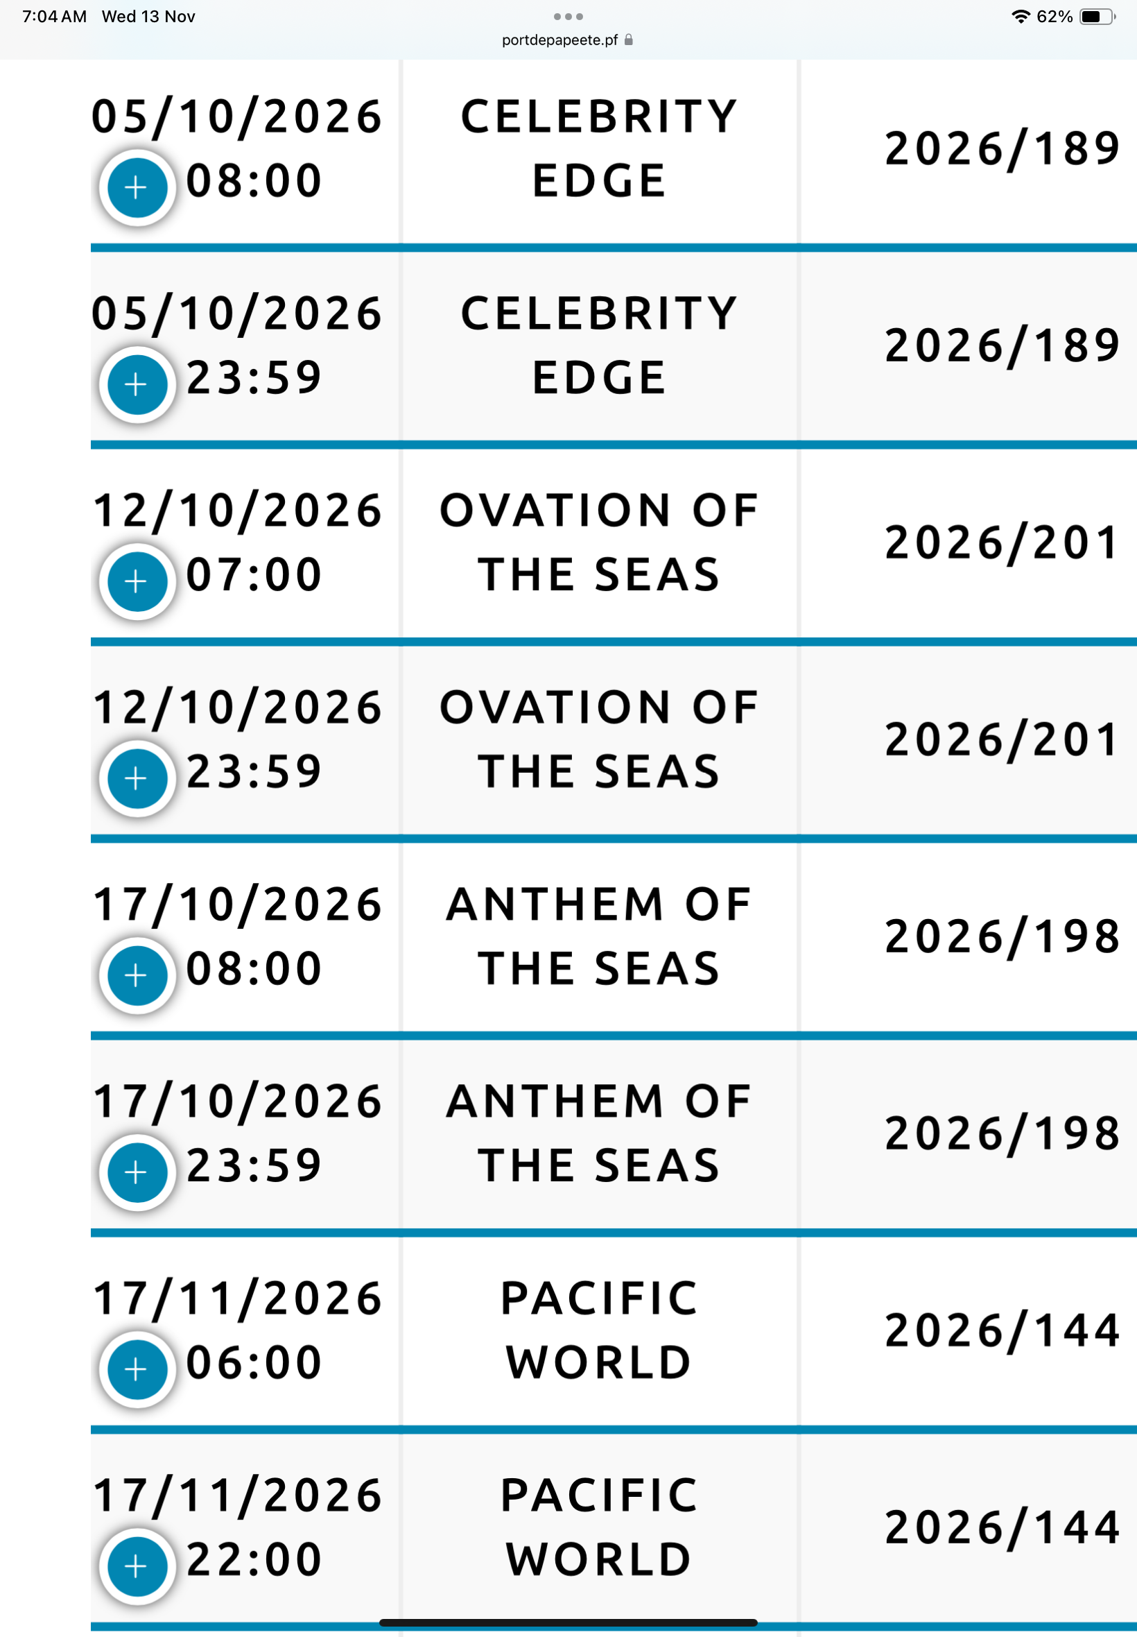
Task: Select the first CELEBRITY EDGE ship name
Action: pos(599,148)
